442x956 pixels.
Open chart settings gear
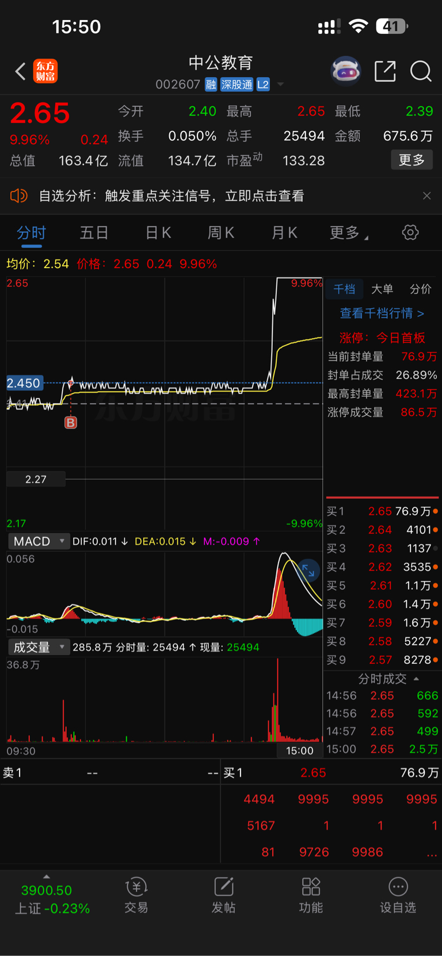(x=410, y=232)
